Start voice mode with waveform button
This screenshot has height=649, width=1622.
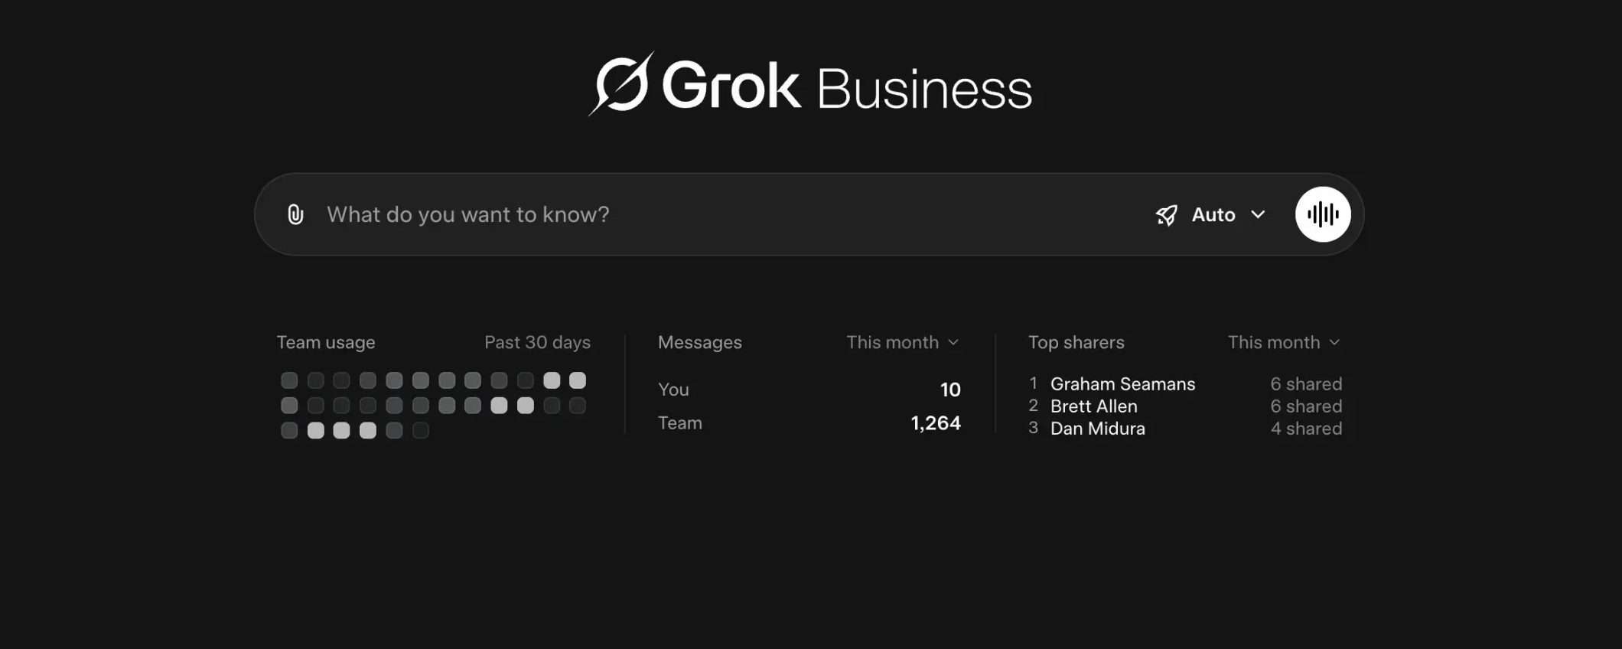1322,214
